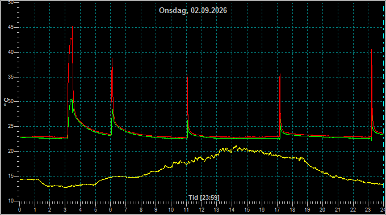
Task: Click the 10 value on temperature axis
Action: coord(10,201)
